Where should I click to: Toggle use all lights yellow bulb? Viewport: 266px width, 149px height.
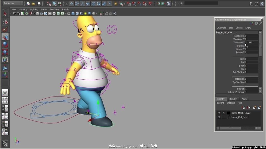(85, 13)
